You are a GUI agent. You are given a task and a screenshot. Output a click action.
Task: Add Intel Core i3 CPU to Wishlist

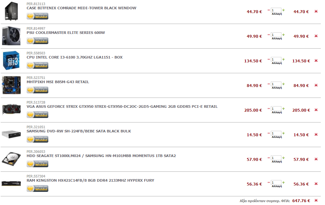point(37,65)
